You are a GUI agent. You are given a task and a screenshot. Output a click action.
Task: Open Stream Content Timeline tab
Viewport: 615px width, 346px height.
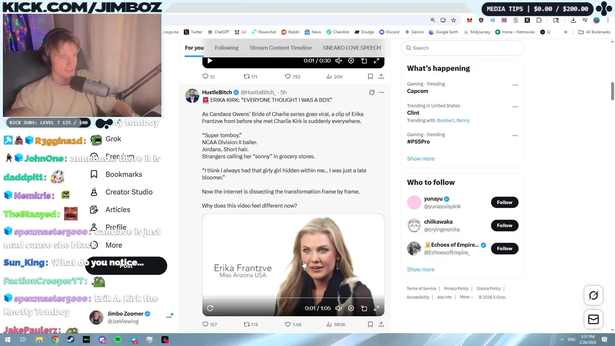pos(281,48)
